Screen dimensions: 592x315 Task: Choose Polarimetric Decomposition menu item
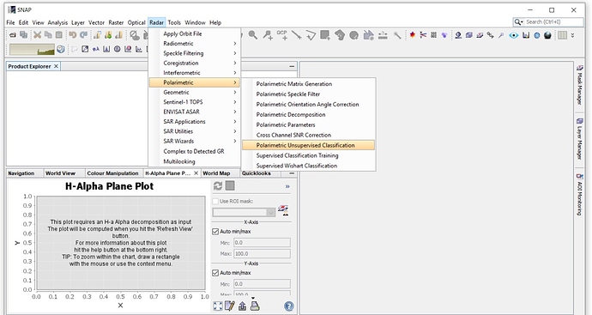point(309,115)
